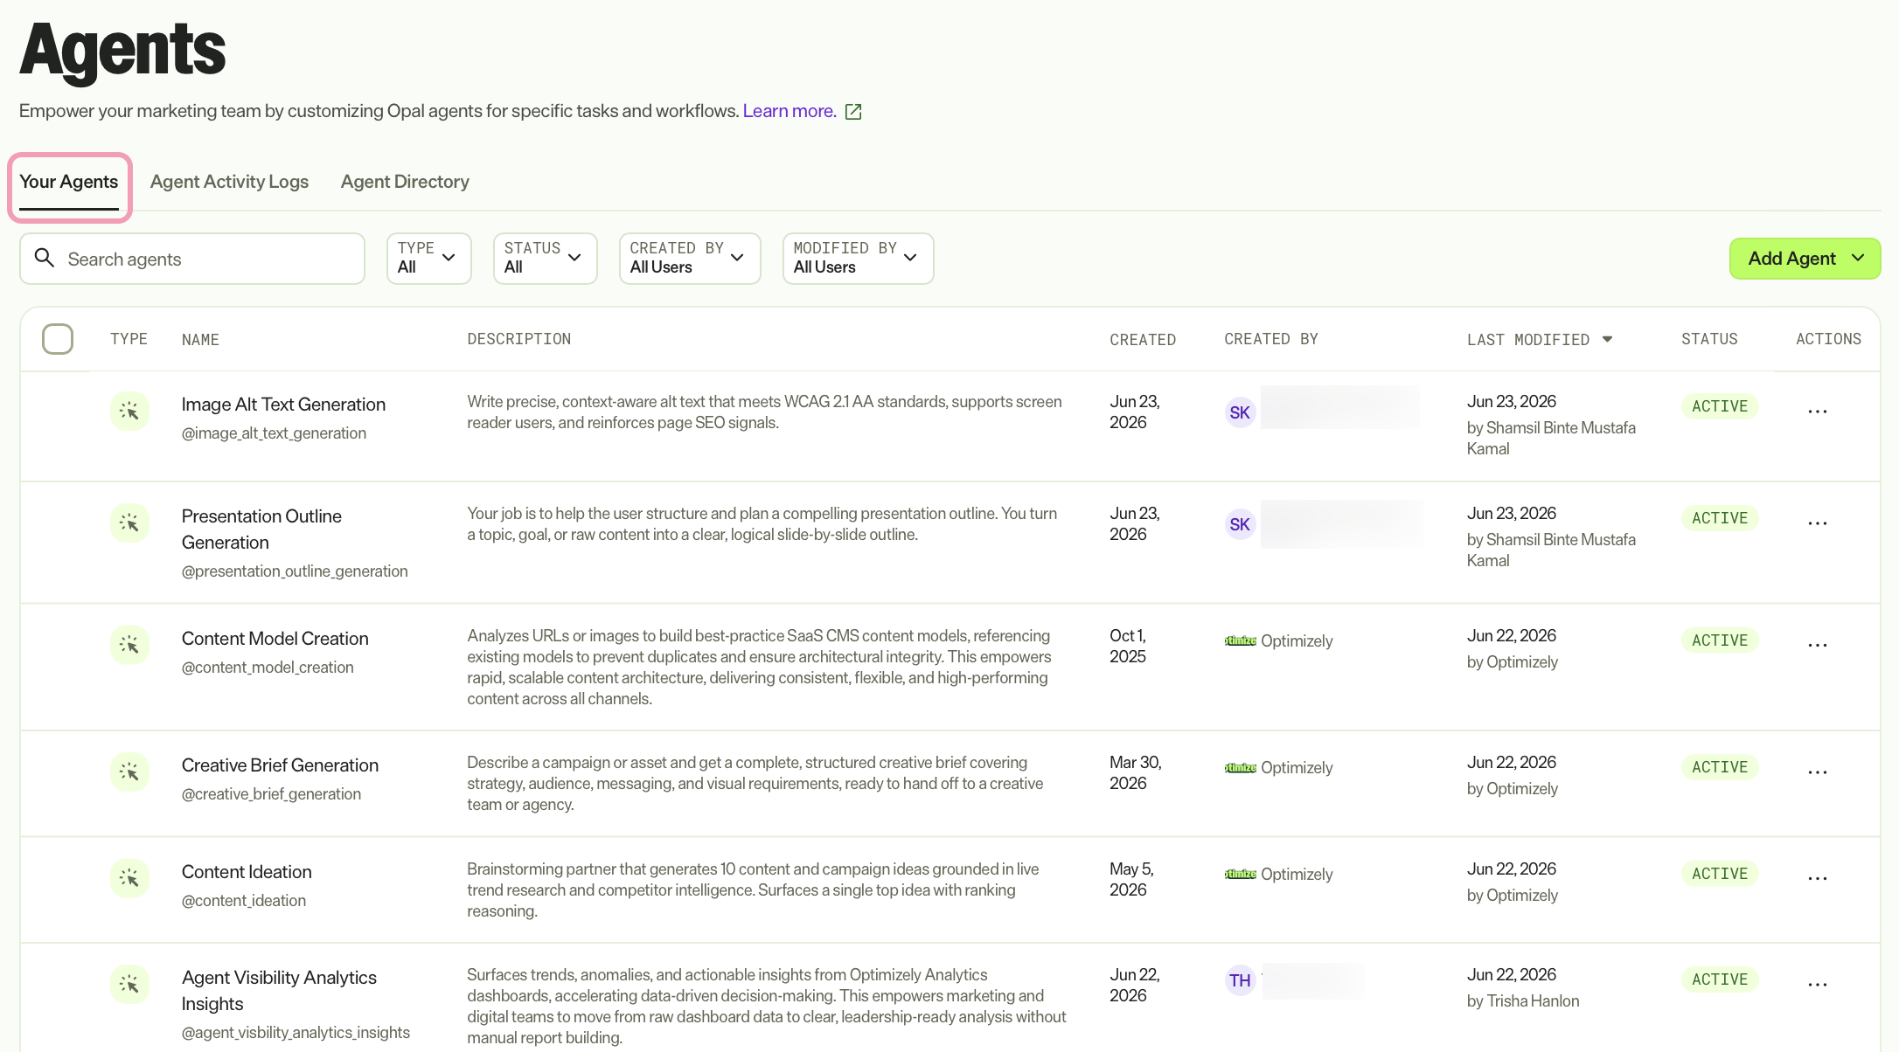
Task: Click the Agent Visibility Analytics Insights type icon
Action: 129,984
